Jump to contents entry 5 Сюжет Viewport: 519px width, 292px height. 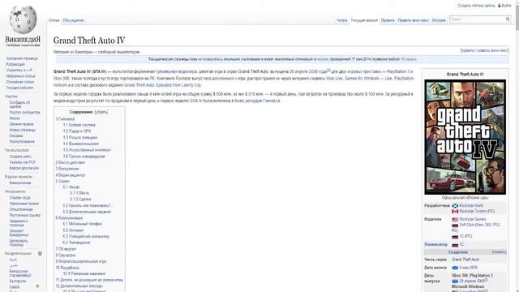click(62, 182)
